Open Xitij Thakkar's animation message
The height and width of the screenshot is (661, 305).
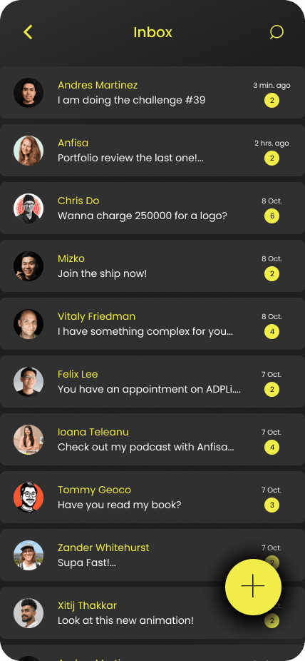(126, 620)
